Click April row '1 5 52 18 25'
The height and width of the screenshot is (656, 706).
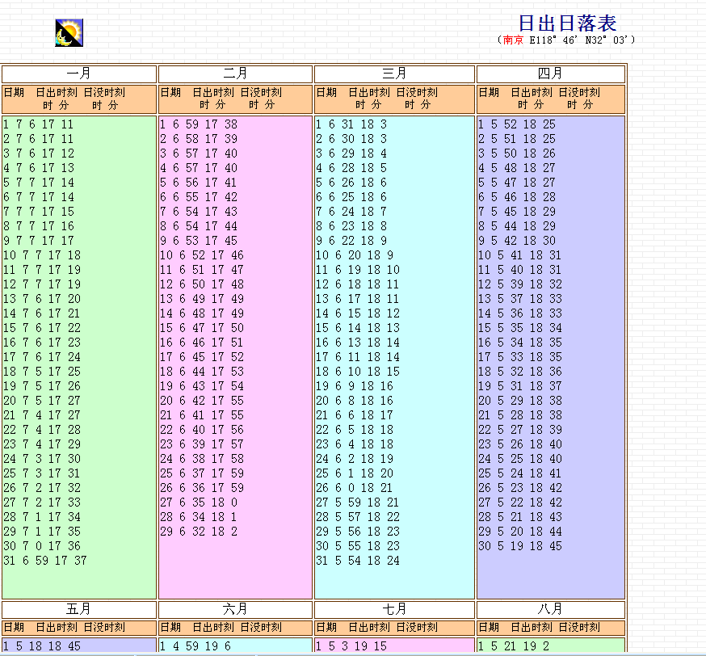click(517, 124)
